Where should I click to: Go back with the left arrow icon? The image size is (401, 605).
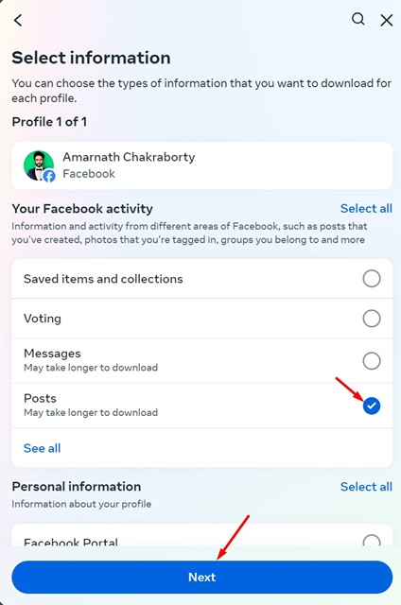coord(18,20)
